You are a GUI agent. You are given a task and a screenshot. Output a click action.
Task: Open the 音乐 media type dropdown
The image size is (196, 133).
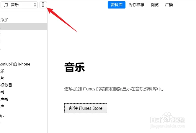pyautogui.click(x=19, y=5)
